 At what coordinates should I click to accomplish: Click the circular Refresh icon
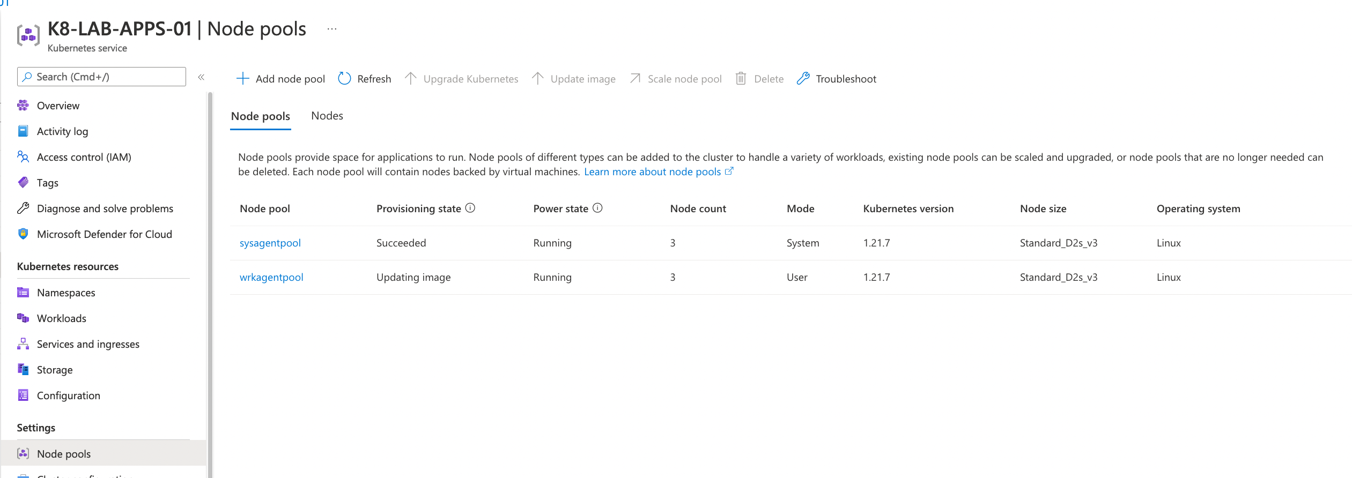point(344,79)
